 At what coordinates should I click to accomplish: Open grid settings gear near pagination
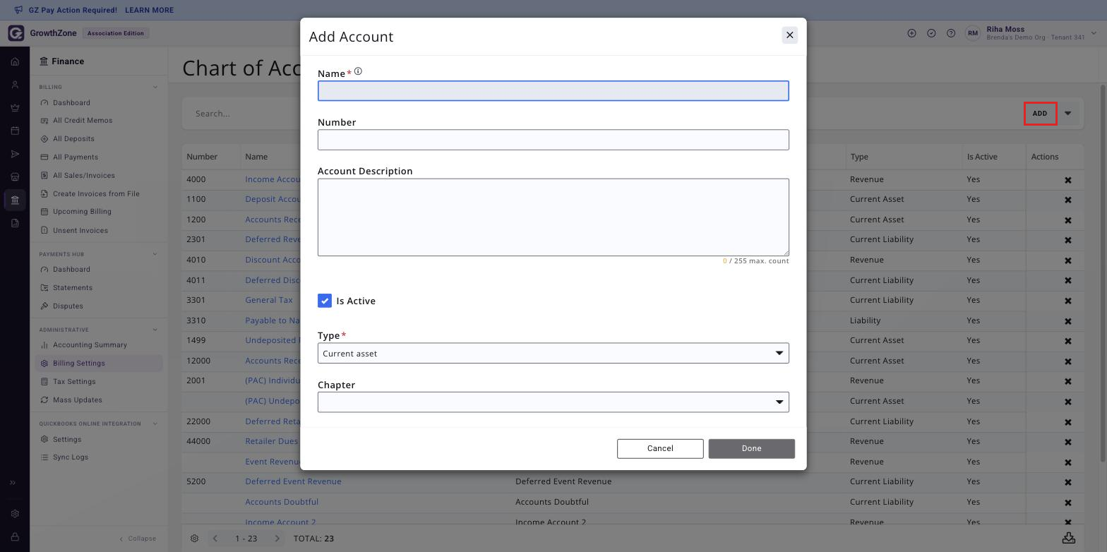coord(195,539)
